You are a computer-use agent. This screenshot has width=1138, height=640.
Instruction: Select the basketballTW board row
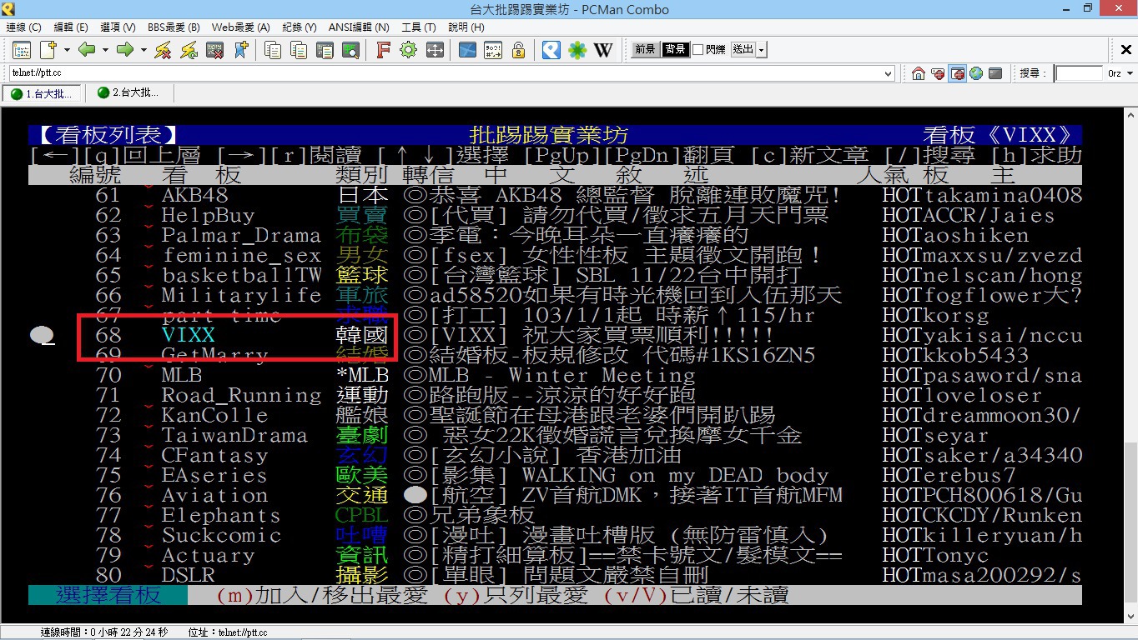[x=555, y=276]
